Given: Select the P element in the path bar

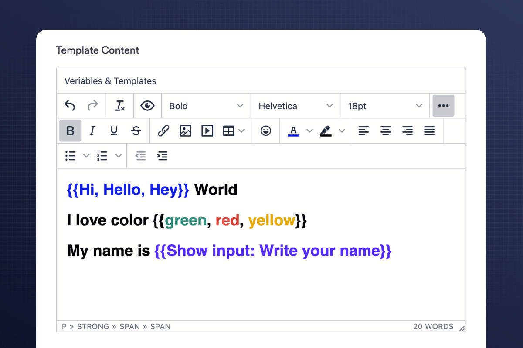Looking at the screenshot, I should pyautogui.click(x=64, y=326).
